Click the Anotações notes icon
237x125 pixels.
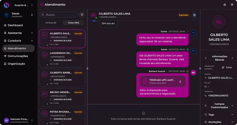pyautogui.click(x=206, y=122)
